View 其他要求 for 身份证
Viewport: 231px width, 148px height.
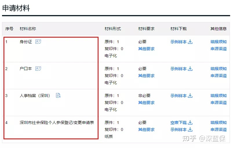(x=146, y=49)
